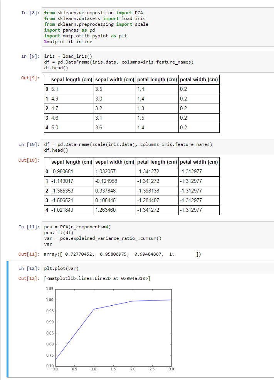Click the Out[9]: prompt label
The image size is (274, 380).
(x=30, y=78)
